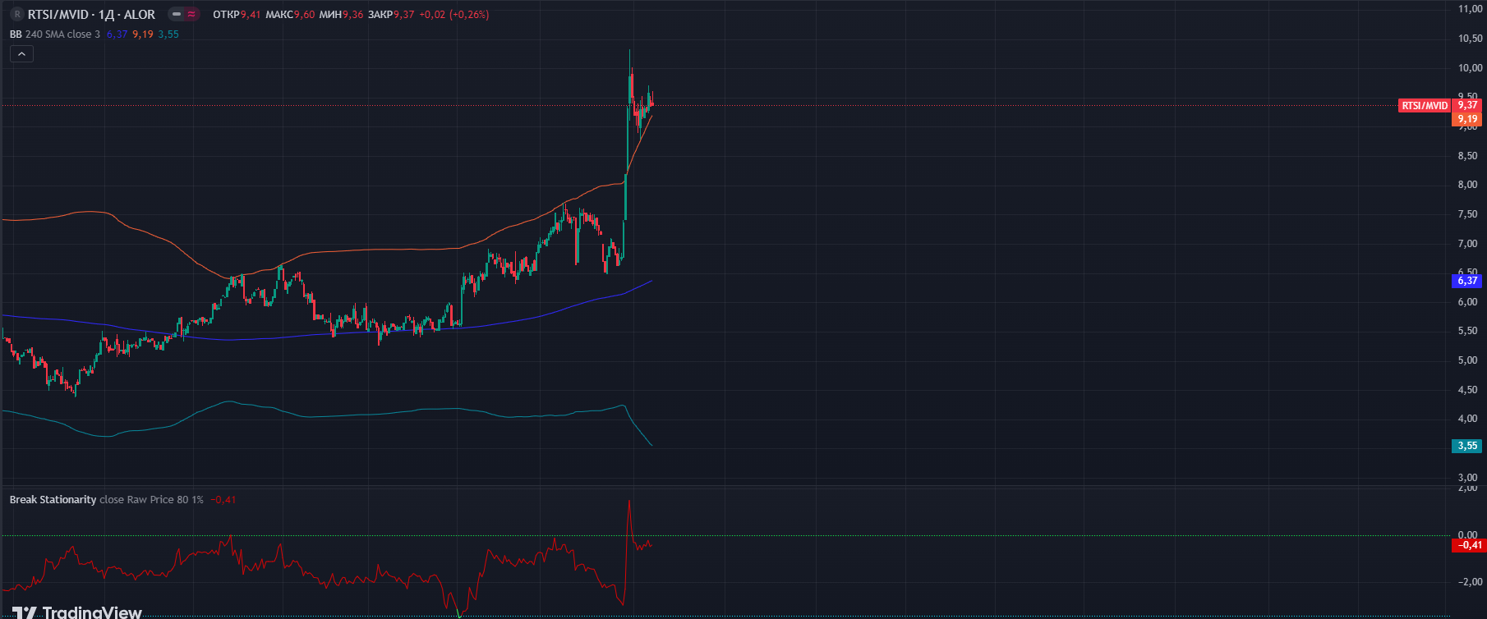Viewport: 1487px width, 619px height.
Task: Click the МАКС 9,60 high value
Action: coord(290,15)
